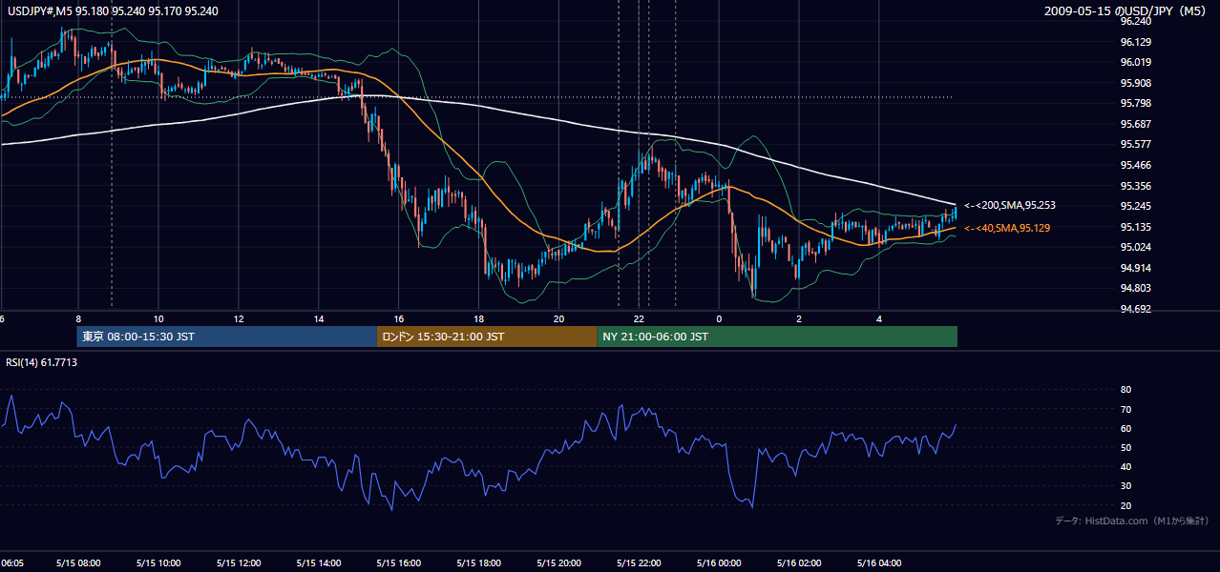Click price level 95.245 on axis
This screenshot has width=1220, height=572.
1134,206
